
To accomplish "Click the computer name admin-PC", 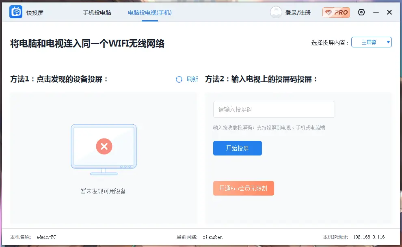I will [x=46, y=237].
